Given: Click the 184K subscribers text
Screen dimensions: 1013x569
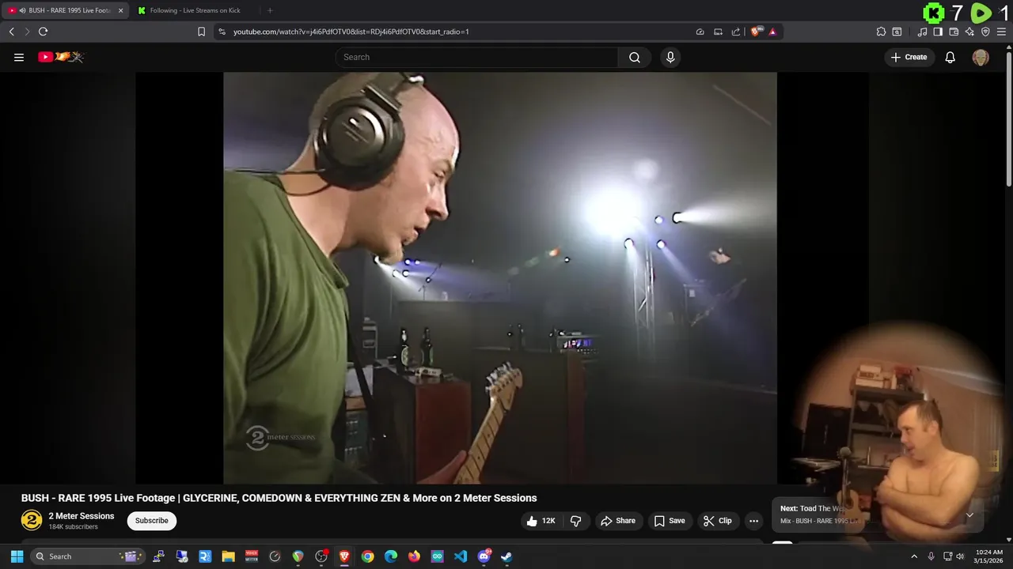Looking at the screenshot, I should [74, 527].
